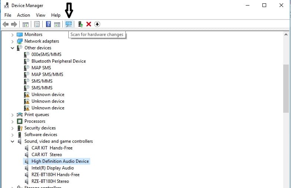
Task: Click the vertical scrollbar thumb
Action: [286, 88]
